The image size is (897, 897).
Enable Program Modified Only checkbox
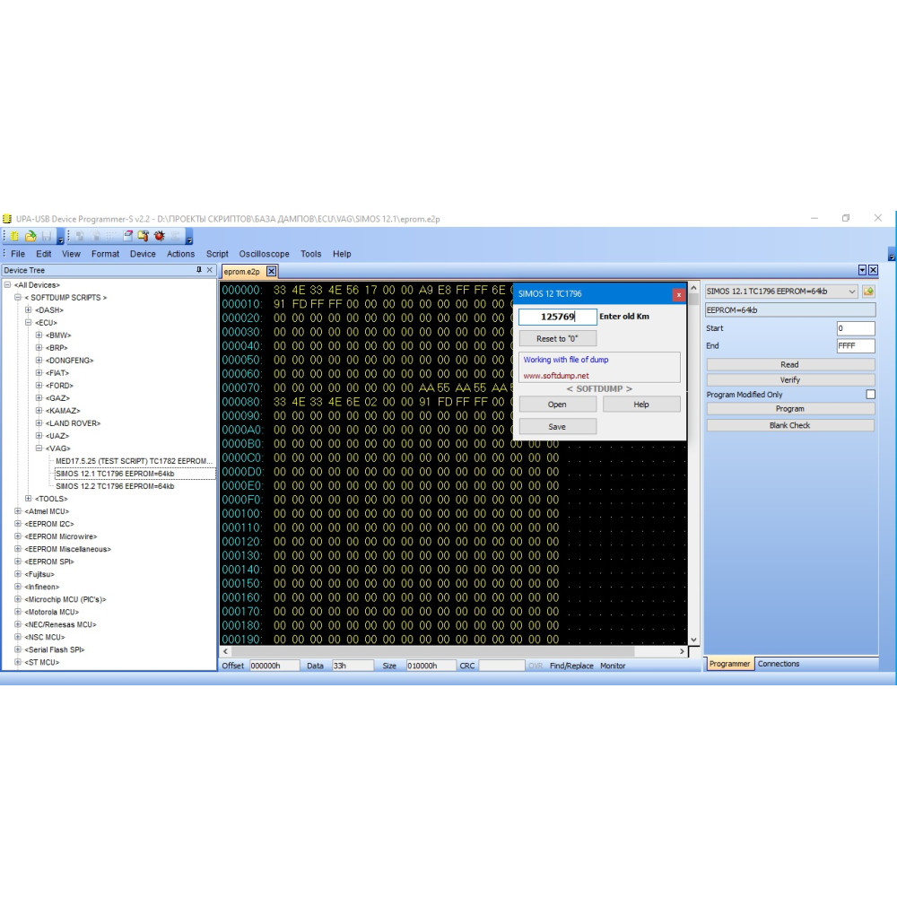[x=870, y=394]
